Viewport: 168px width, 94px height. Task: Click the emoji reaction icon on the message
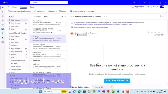(149, 32)
